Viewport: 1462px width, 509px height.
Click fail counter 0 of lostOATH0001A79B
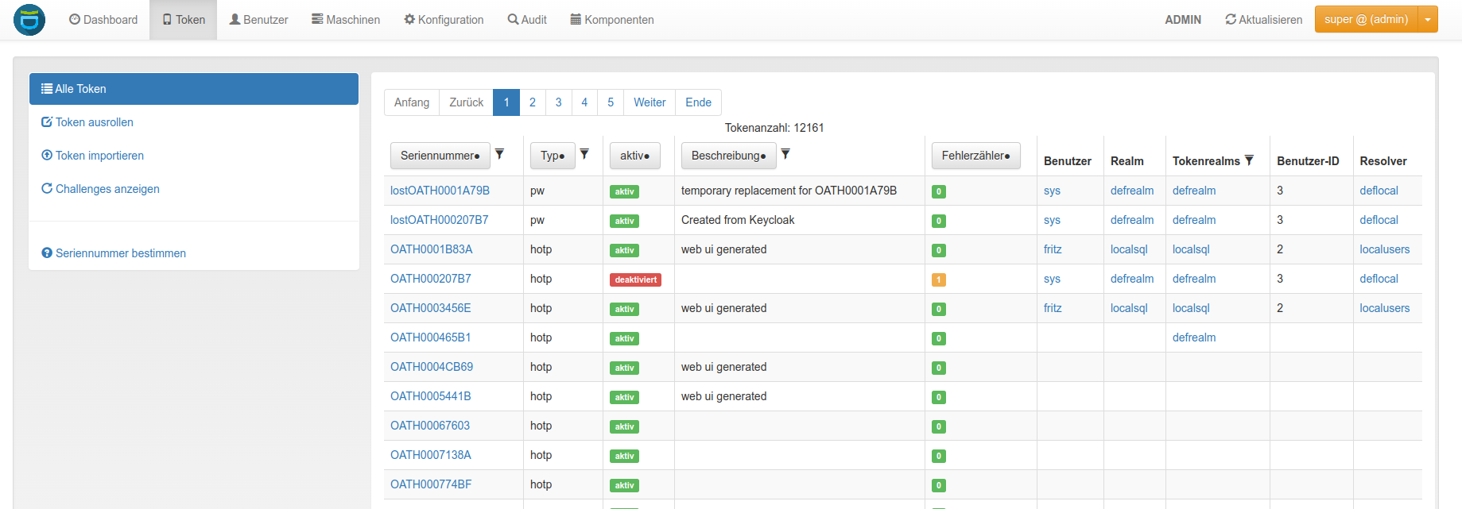pos(939,191)
